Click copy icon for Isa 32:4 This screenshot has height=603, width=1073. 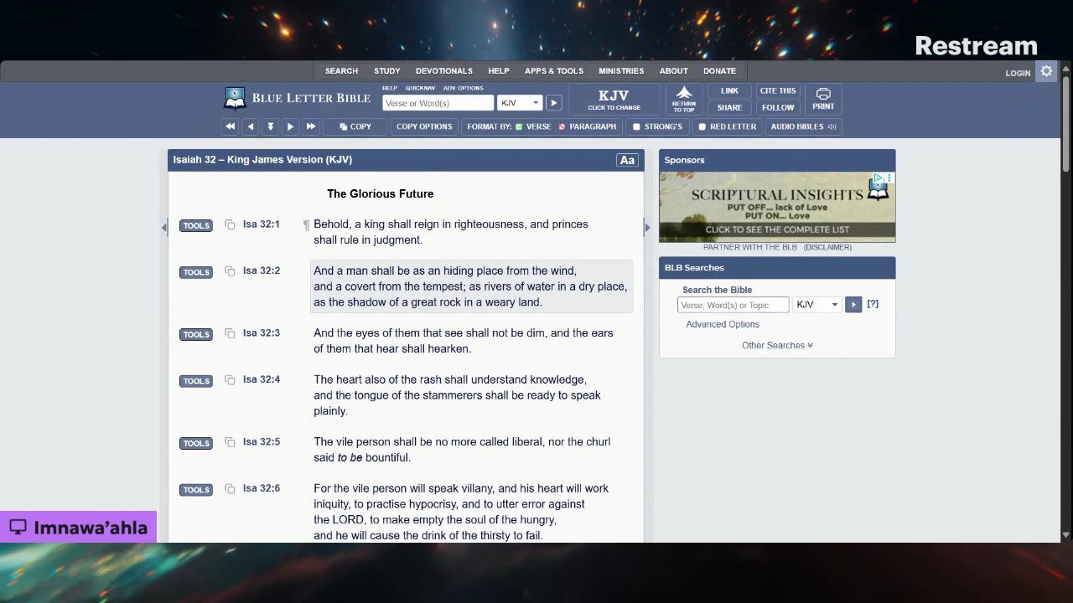230,380
